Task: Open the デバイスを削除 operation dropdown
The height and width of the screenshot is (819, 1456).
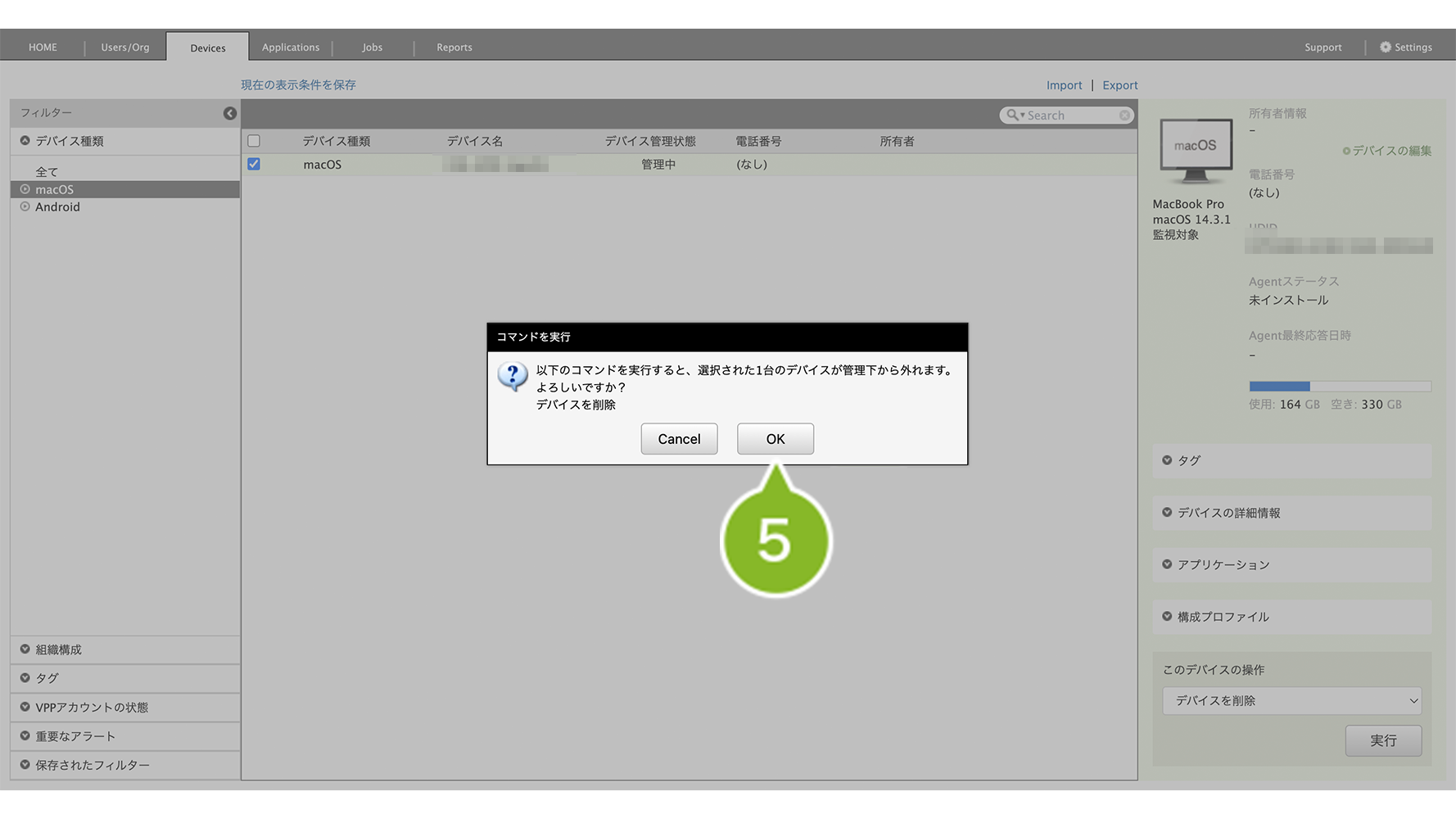Action: click(1291, 701)
